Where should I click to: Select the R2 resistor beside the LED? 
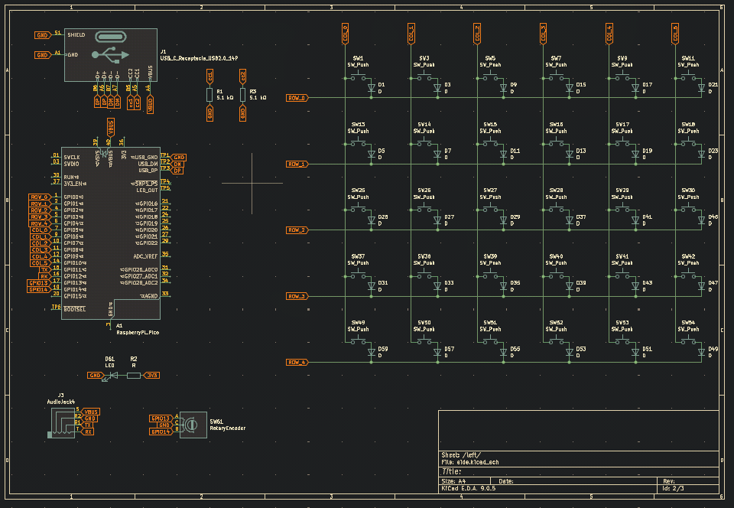(133, 376)
